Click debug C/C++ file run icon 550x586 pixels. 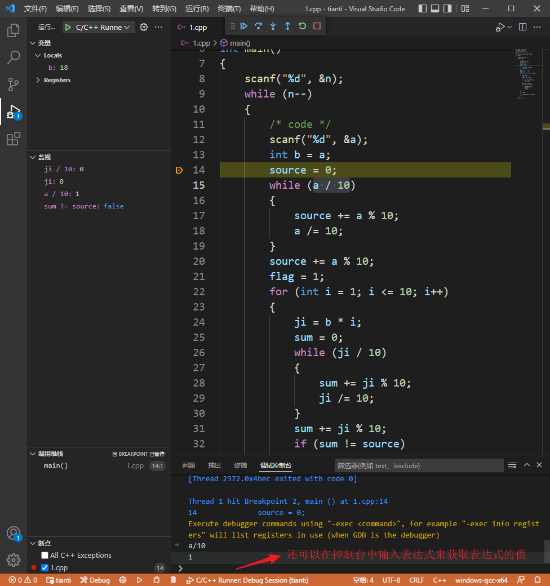500,27
